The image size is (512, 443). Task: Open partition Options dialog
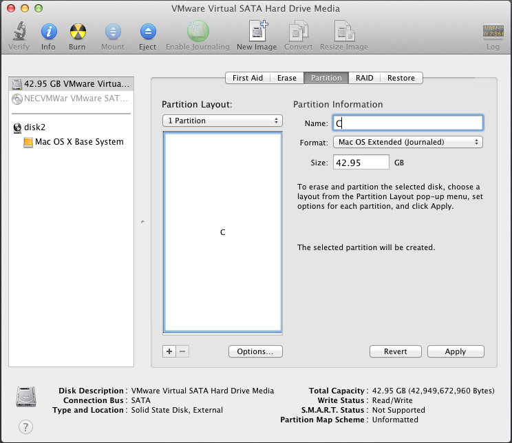click(x=255, y=351)
